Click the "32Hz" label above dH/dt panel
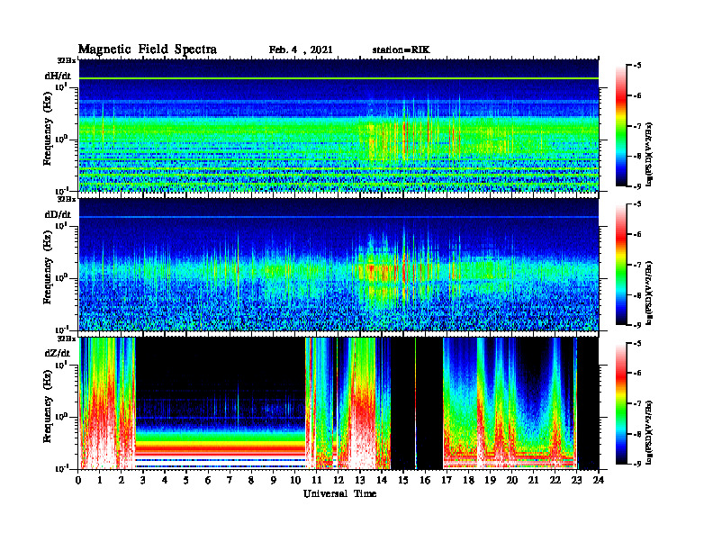Screen dimensions: 713x551 tap(66, 60)
